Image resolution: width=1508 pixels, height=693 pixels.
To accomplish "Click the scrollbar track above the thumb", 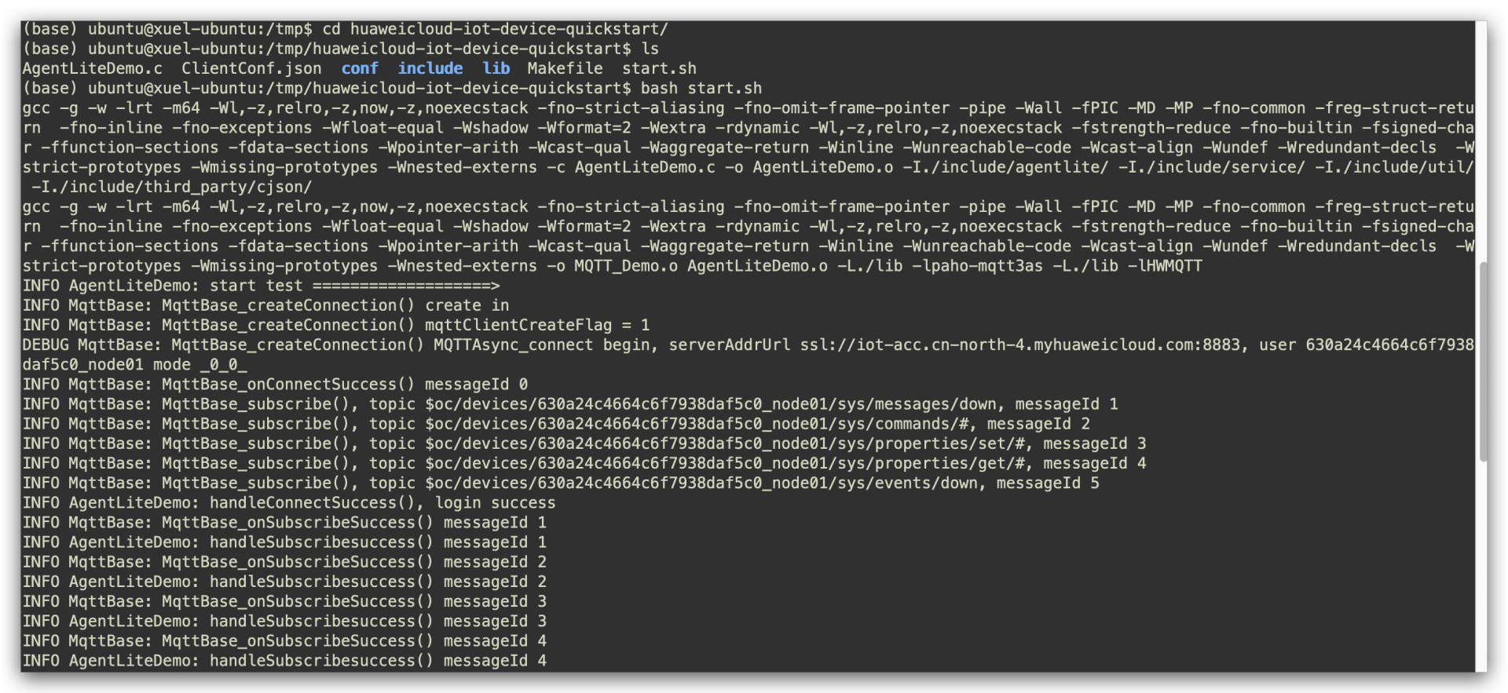I will (x=1483, y=141).
